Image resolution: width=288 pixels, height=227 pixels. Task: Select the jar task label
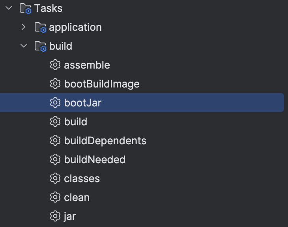tap(70, 216)
